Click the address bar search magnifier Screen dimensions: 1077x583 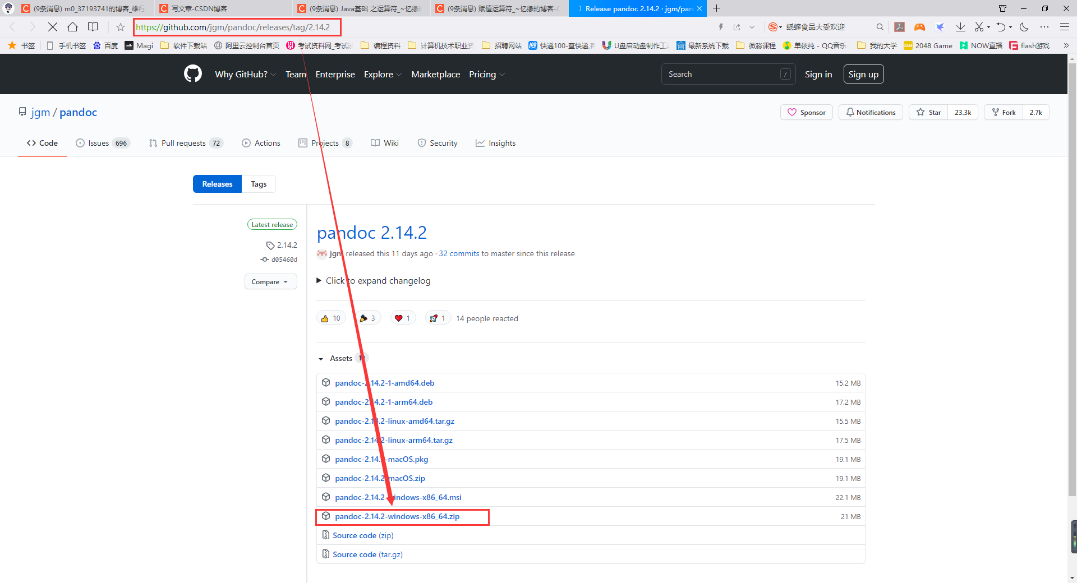tap(880, 27)
